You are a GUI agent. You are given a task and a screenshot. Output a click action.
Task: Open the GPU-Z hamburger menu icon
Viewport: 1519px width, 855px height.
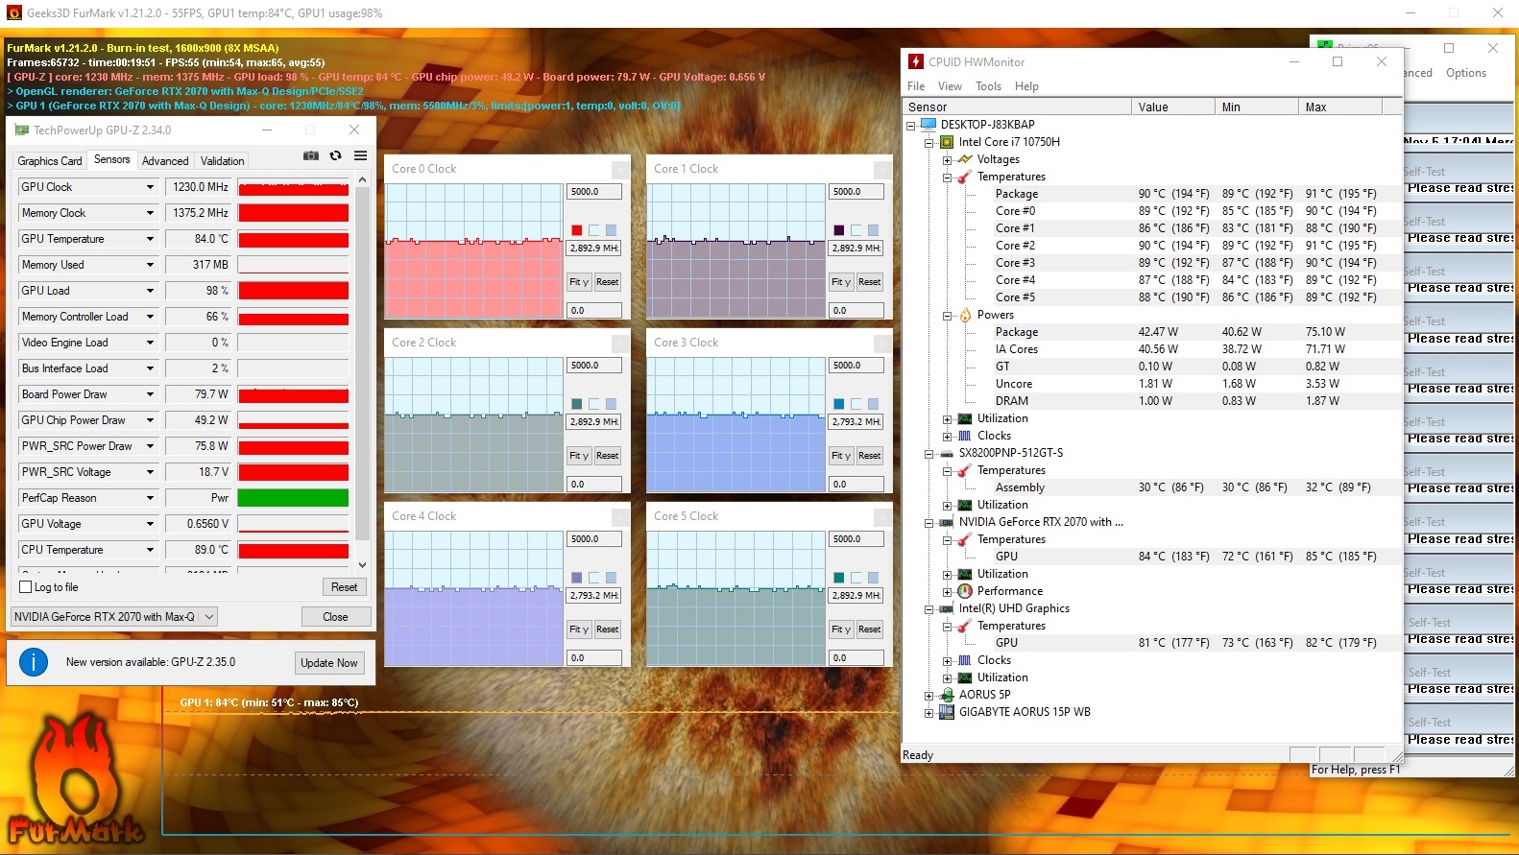tap(360, 155)
